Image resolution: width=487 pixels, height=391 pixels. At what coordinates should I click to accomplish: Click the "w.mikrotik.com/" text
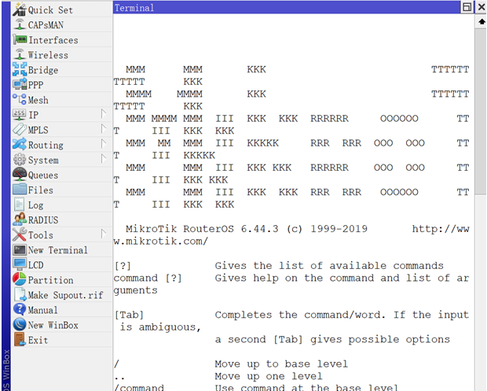(x=160, y=241)
